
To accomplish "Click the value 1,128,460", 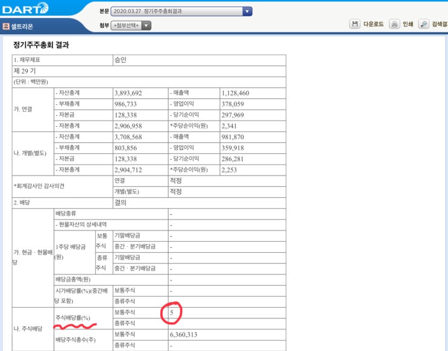I will point(235,93).
